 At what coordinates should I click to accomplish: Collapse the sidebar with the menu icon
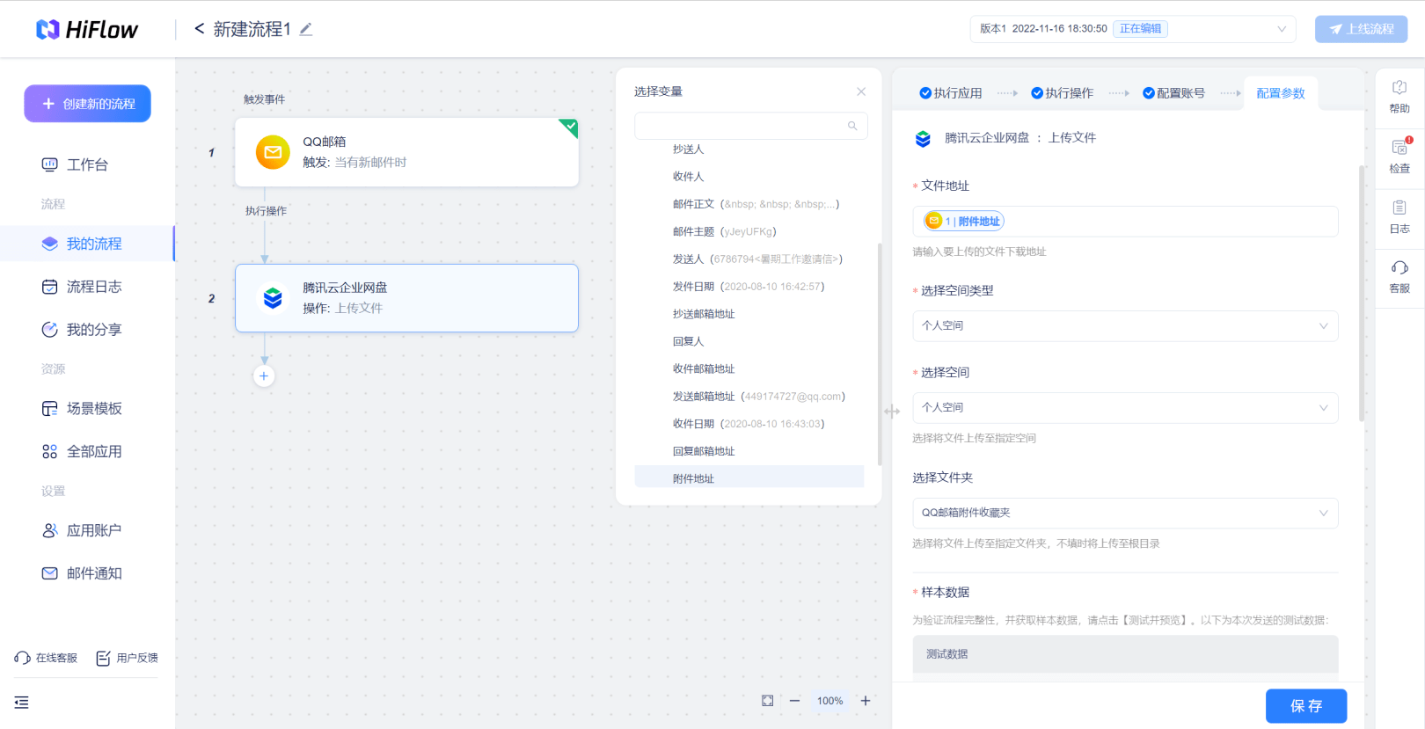click(x=22, y=702)
